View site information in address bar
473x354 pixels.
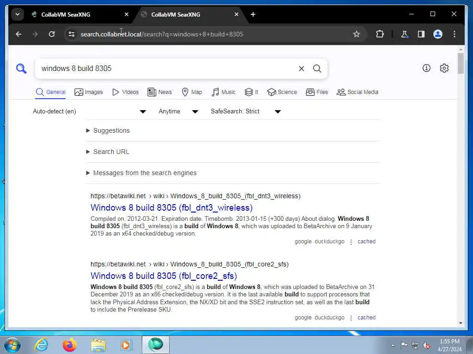[72, 34]
